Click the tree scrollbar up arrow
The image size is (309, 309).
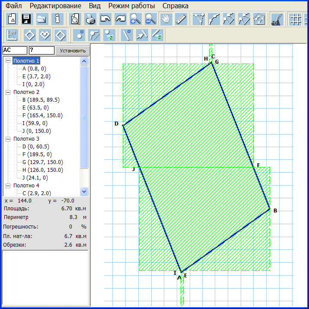(84, 61)
